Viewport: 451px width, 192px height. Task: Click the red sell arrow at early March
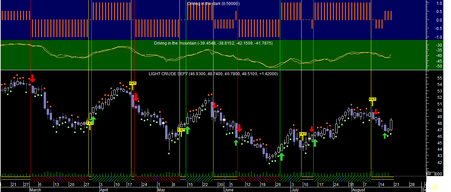coord(33,79)
